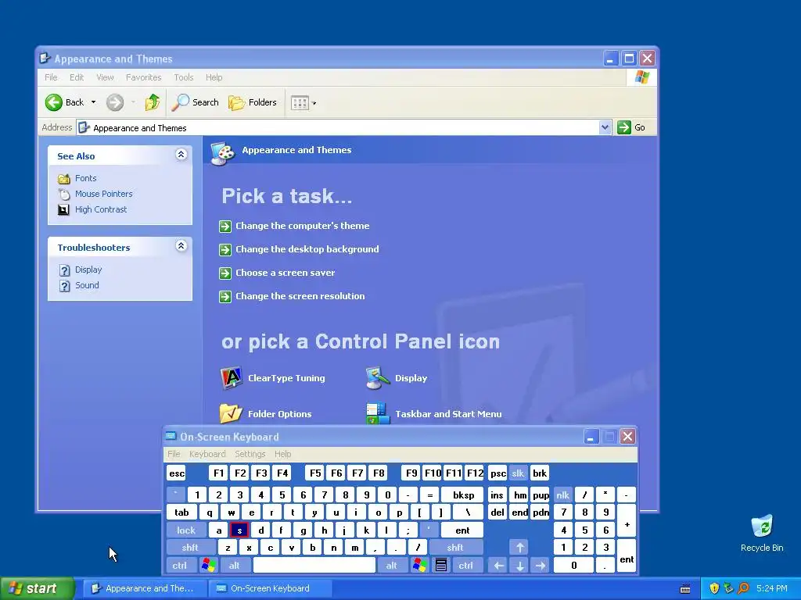Click the left arrow key
801x600 pixels.
tap(498, 566)
